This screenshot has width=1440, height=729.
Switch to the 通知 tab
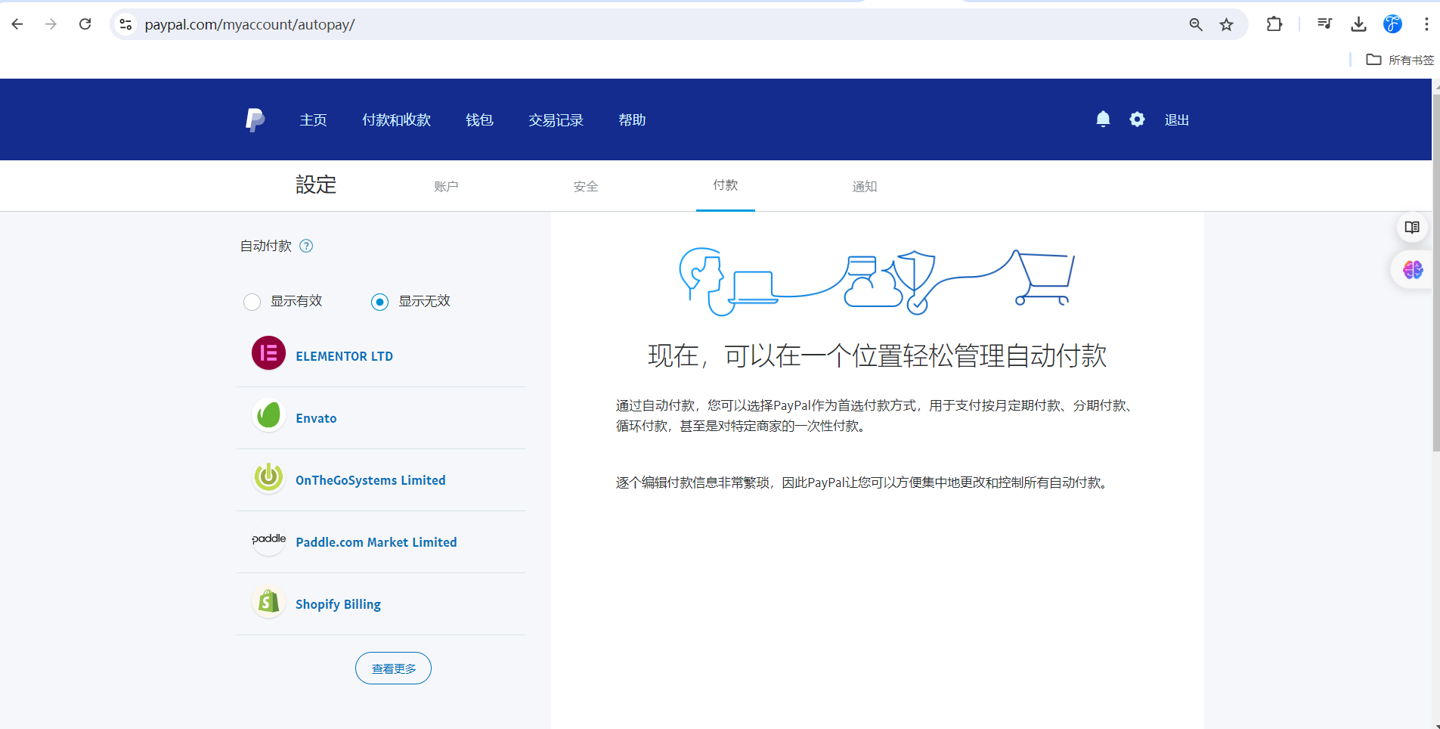tap(865, 186)
